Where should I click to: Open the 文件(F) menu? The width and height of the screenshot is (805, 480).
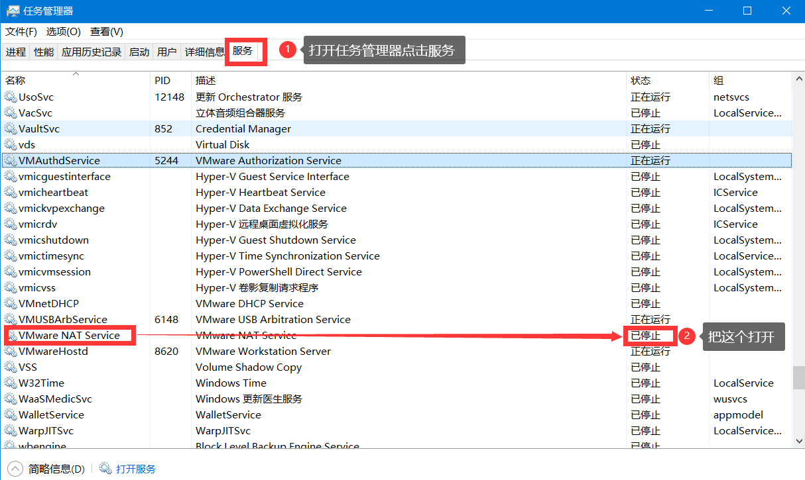(21, 31)
